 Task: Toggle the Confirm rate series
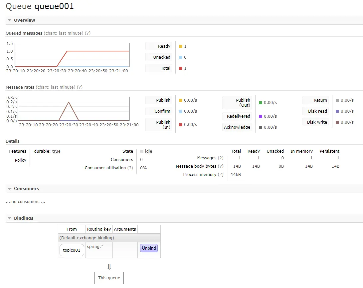[x=159, y=111]
